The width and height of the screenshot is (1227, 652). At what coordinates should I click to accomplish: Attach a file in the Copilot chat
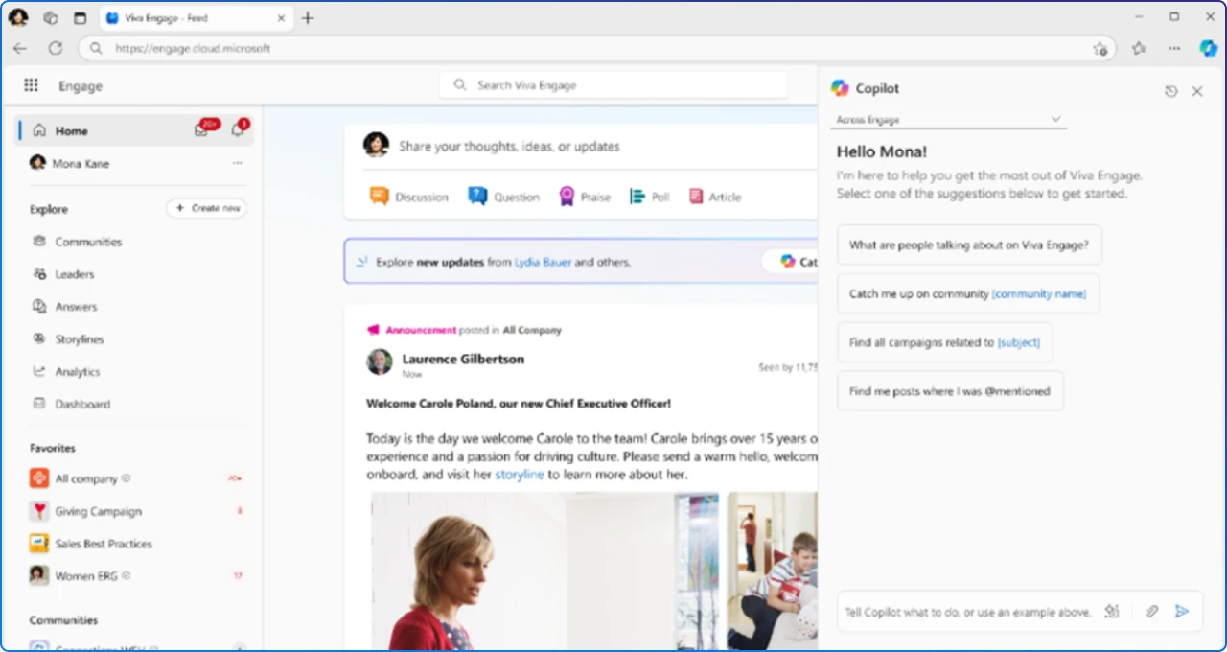click(x=1152, y=611)
